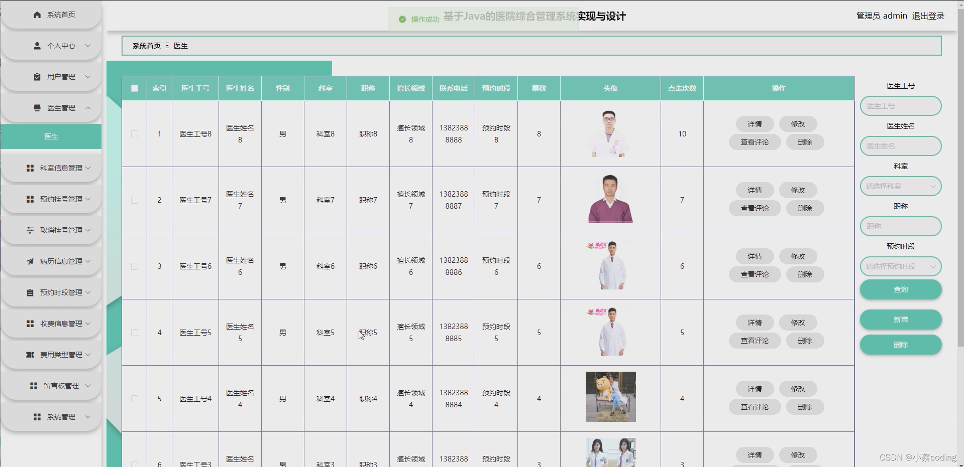Click the 新增 button
The image size is (964, 467).
(x=901, y=320)
